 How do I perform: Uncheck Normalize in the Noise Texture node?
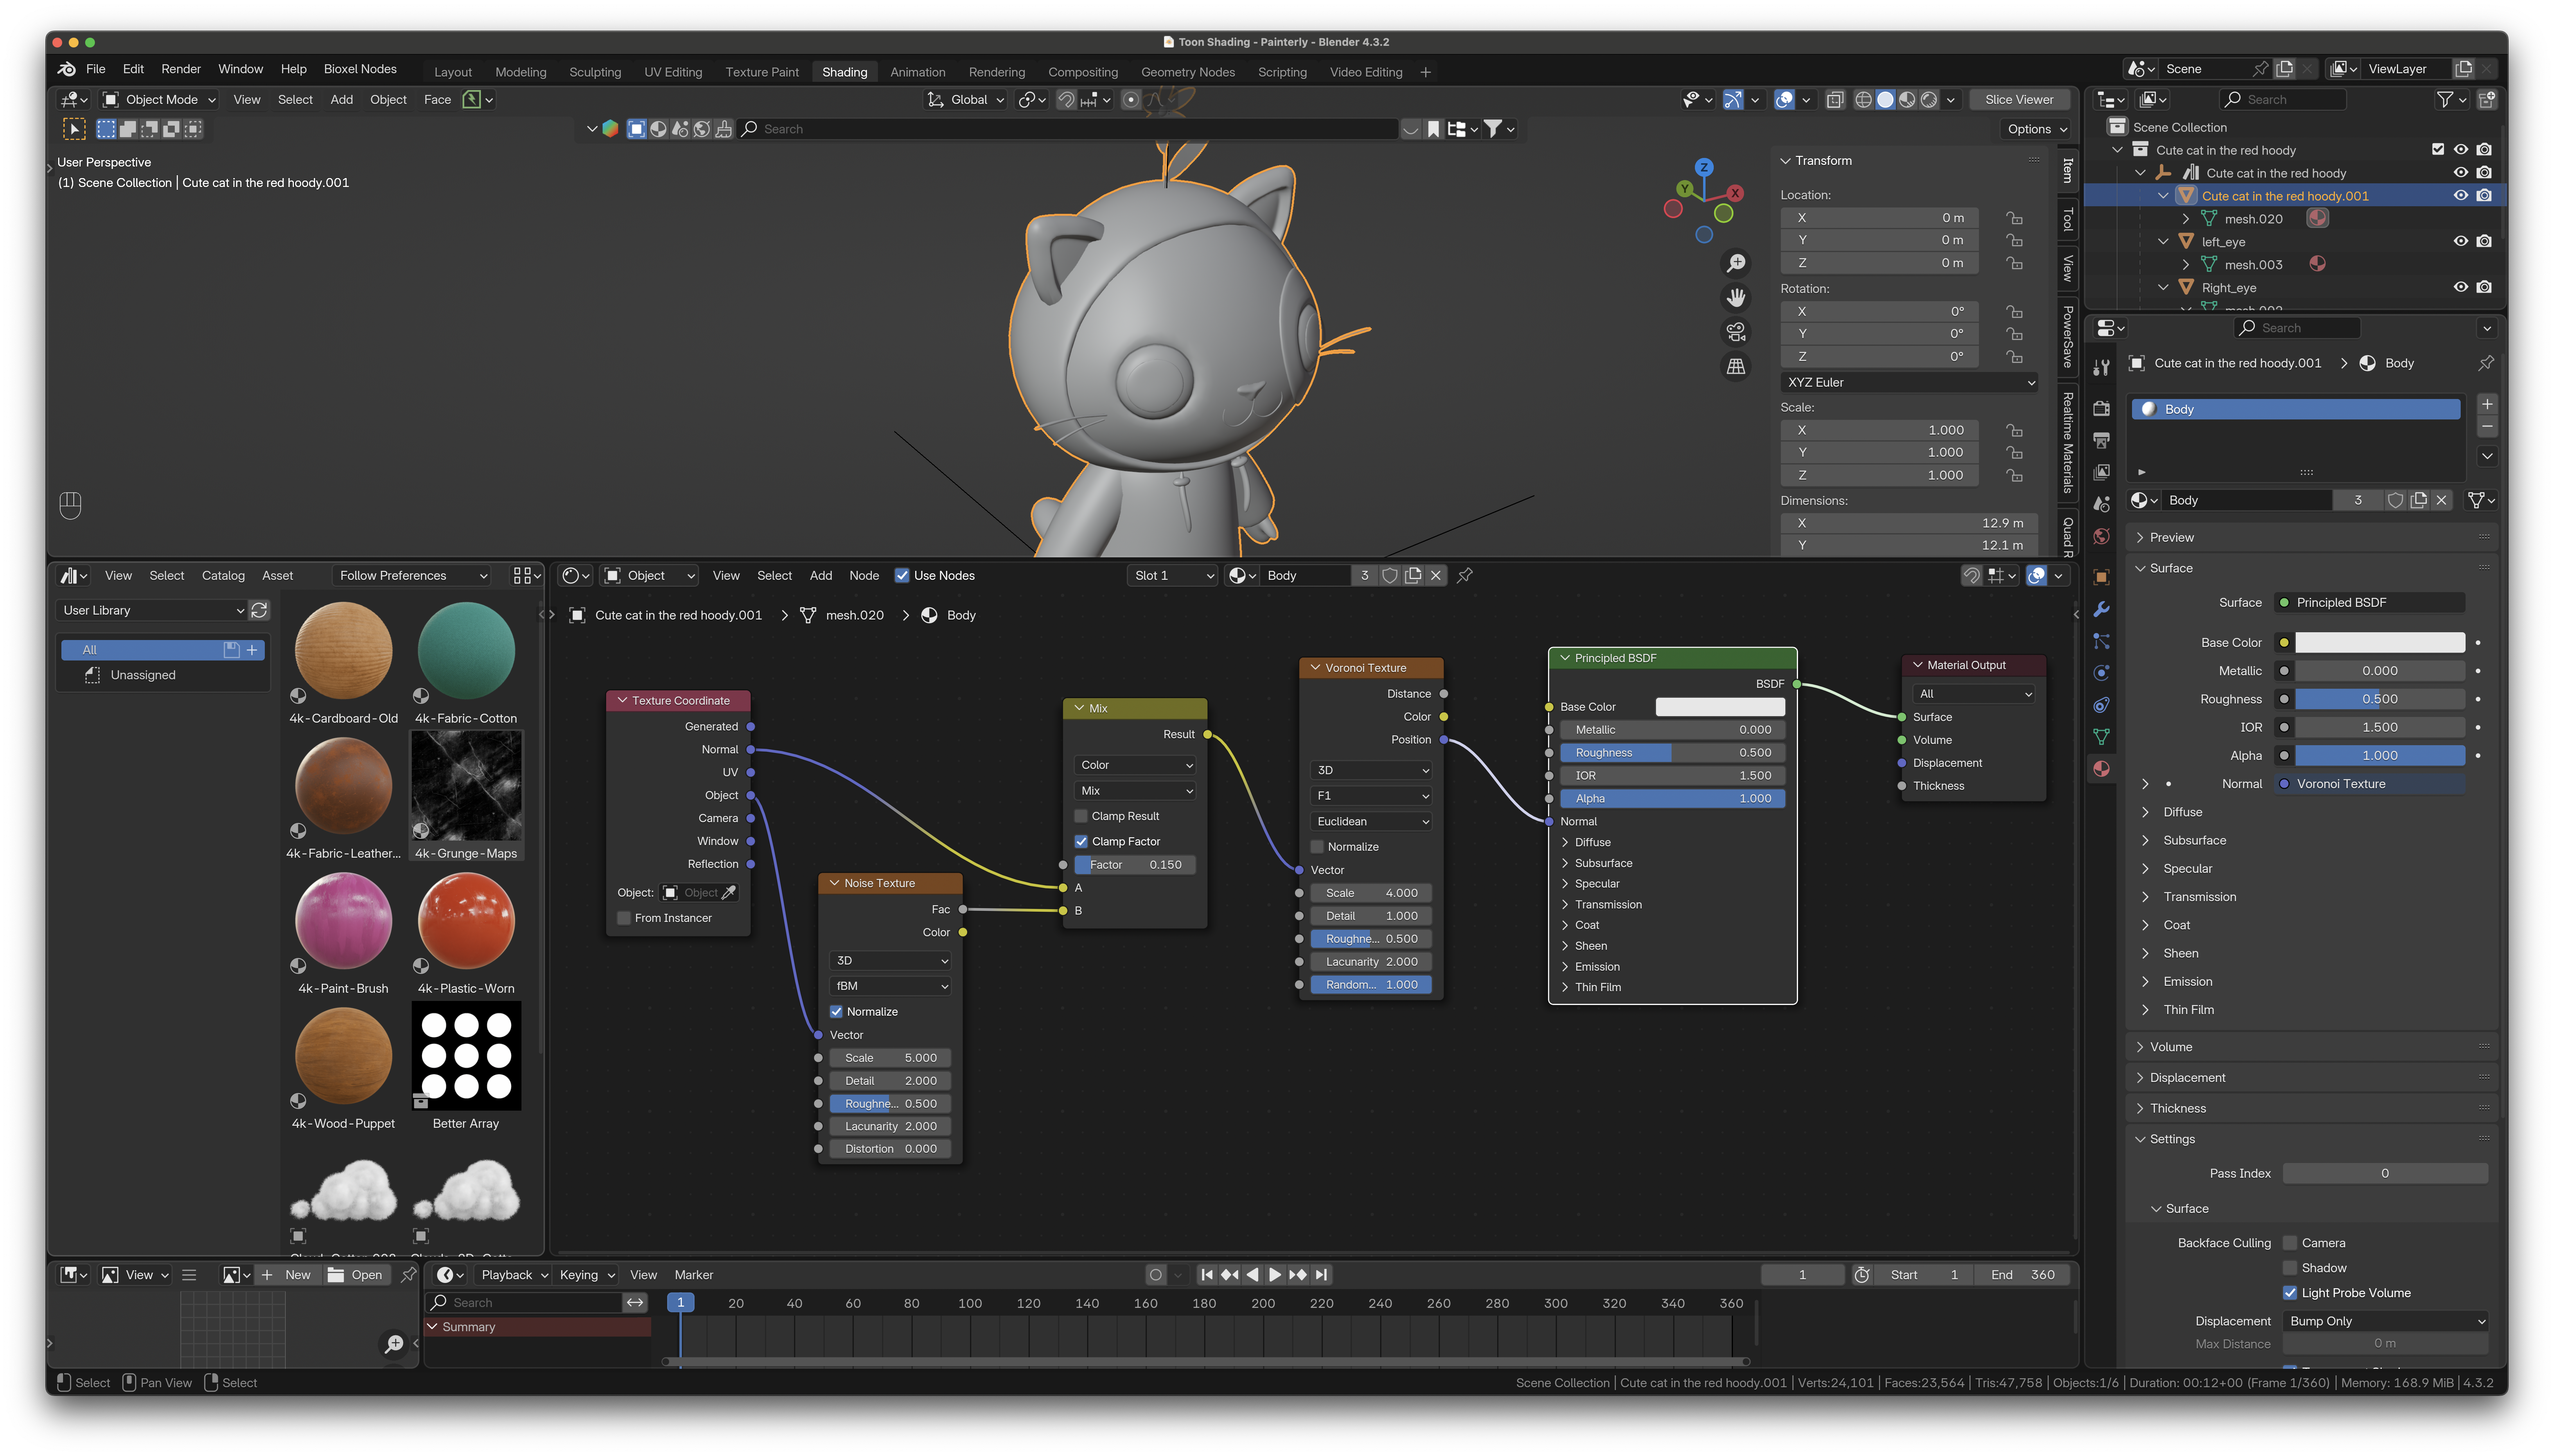coord(836,1012)
